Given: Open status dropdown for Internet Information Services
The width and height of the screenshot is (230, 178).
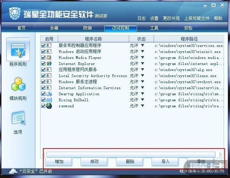Looking at the screenshot, I should [142, 87].
